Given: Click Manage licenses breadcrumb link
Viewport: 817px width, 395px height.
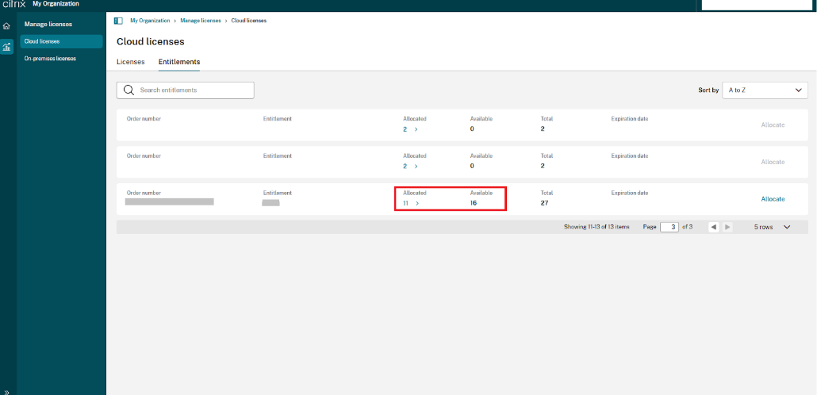Looking at the screenshot, I should tap(201, 21).
